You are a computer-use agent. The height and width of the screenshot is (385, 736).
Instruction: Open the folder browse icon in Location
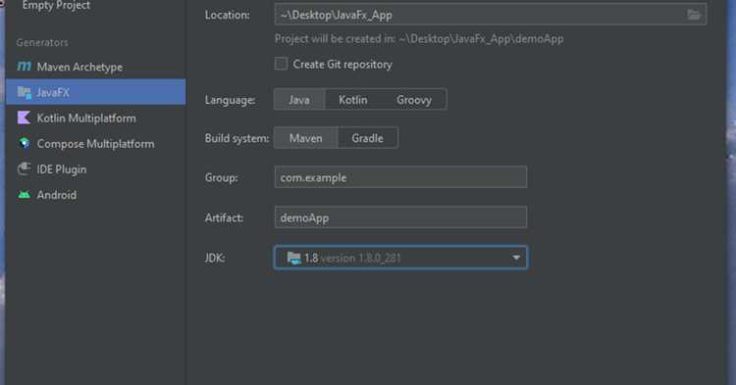click(x=694, y=15)
